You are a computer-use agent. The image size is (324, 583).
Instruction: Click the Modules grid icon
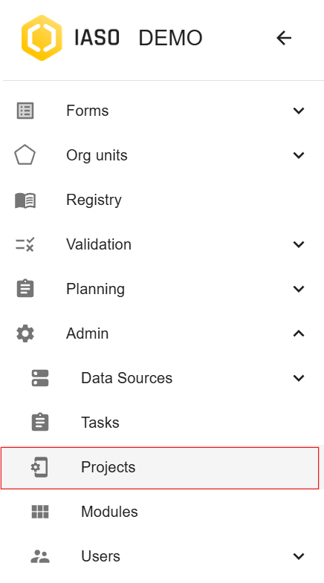coord(40,512)
